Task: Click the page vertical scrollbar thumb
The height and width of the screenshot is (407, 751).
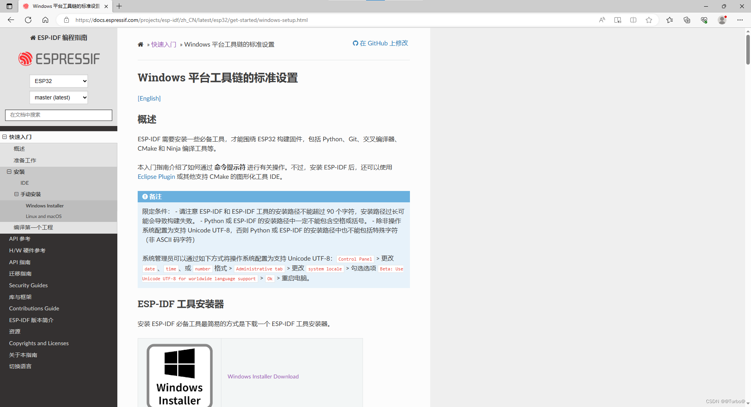Action: point(748,50)
